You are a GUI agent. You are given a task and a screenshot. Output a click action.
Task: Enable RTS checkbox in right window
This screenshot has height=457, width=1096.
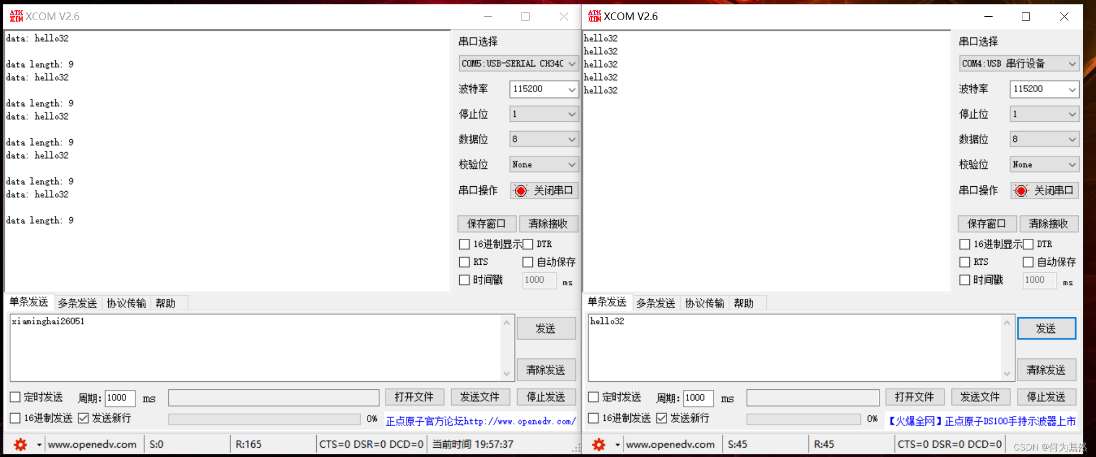point(964,262)
